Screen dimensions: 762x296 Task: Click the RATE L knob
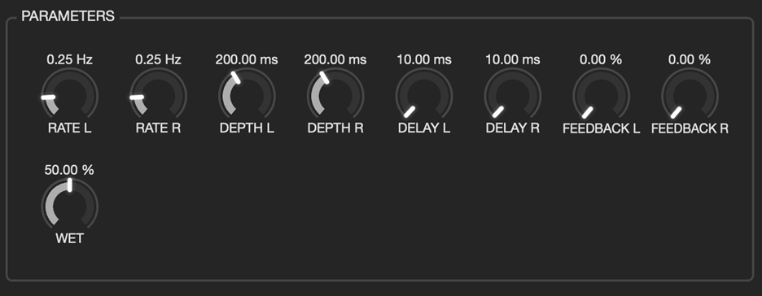coord(69,95)
